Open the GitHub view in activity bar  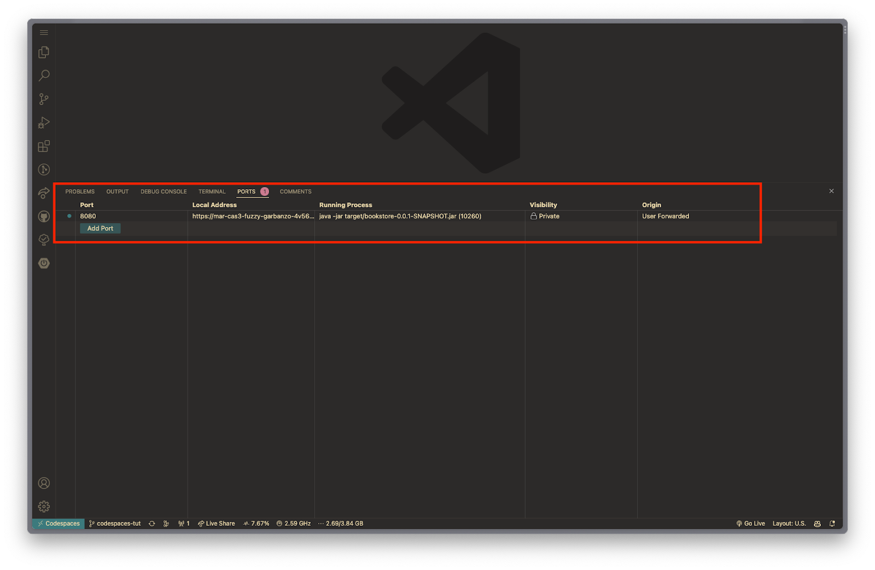(x=44, y=217)
